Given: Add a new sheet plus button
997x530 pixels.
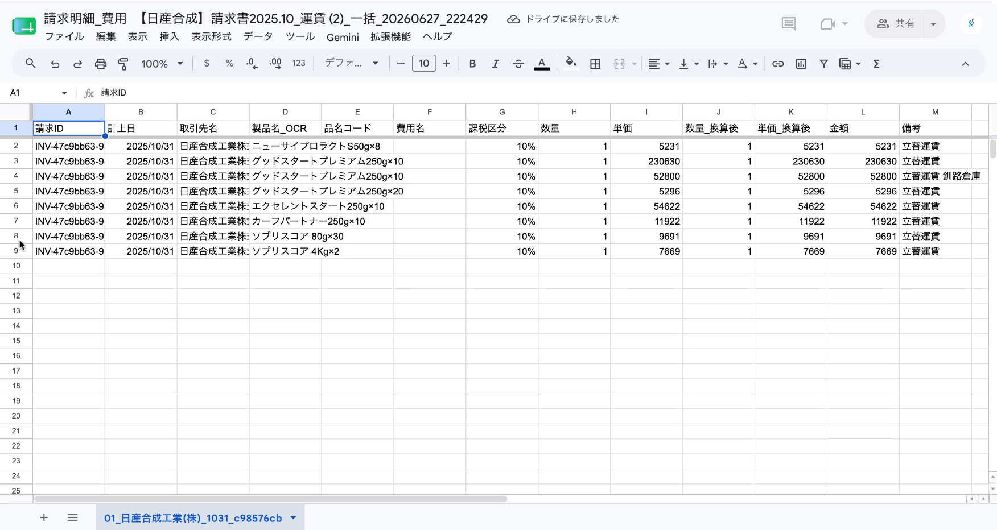Looking at the screenshot, I should 44,517.
